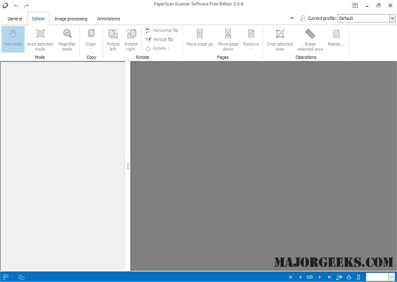Image resolution: width=397 pixels, height=282 pixels.
Task: Activate Area selection mode
Action: (x=40, y=38)
